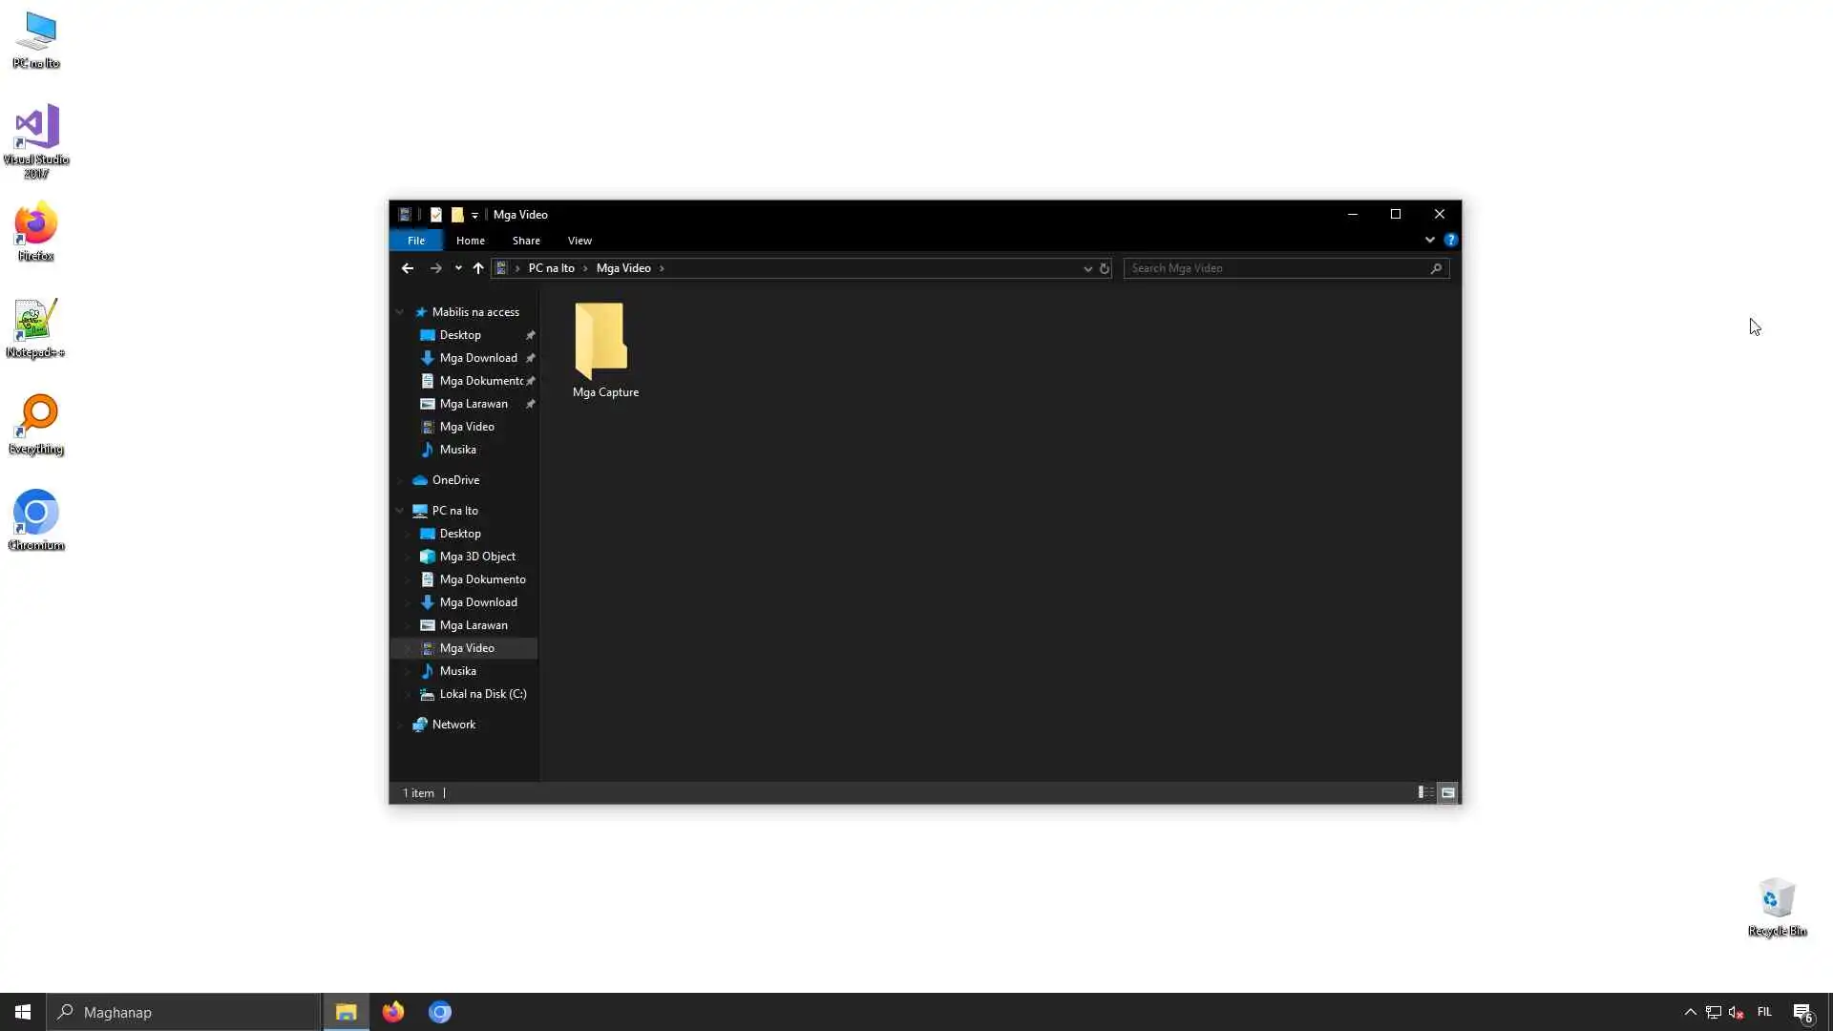Viewport: 1833px width, 1031px height.
Task: Click PC na Ito in breadcrumb path
Action: click(551, 268)
